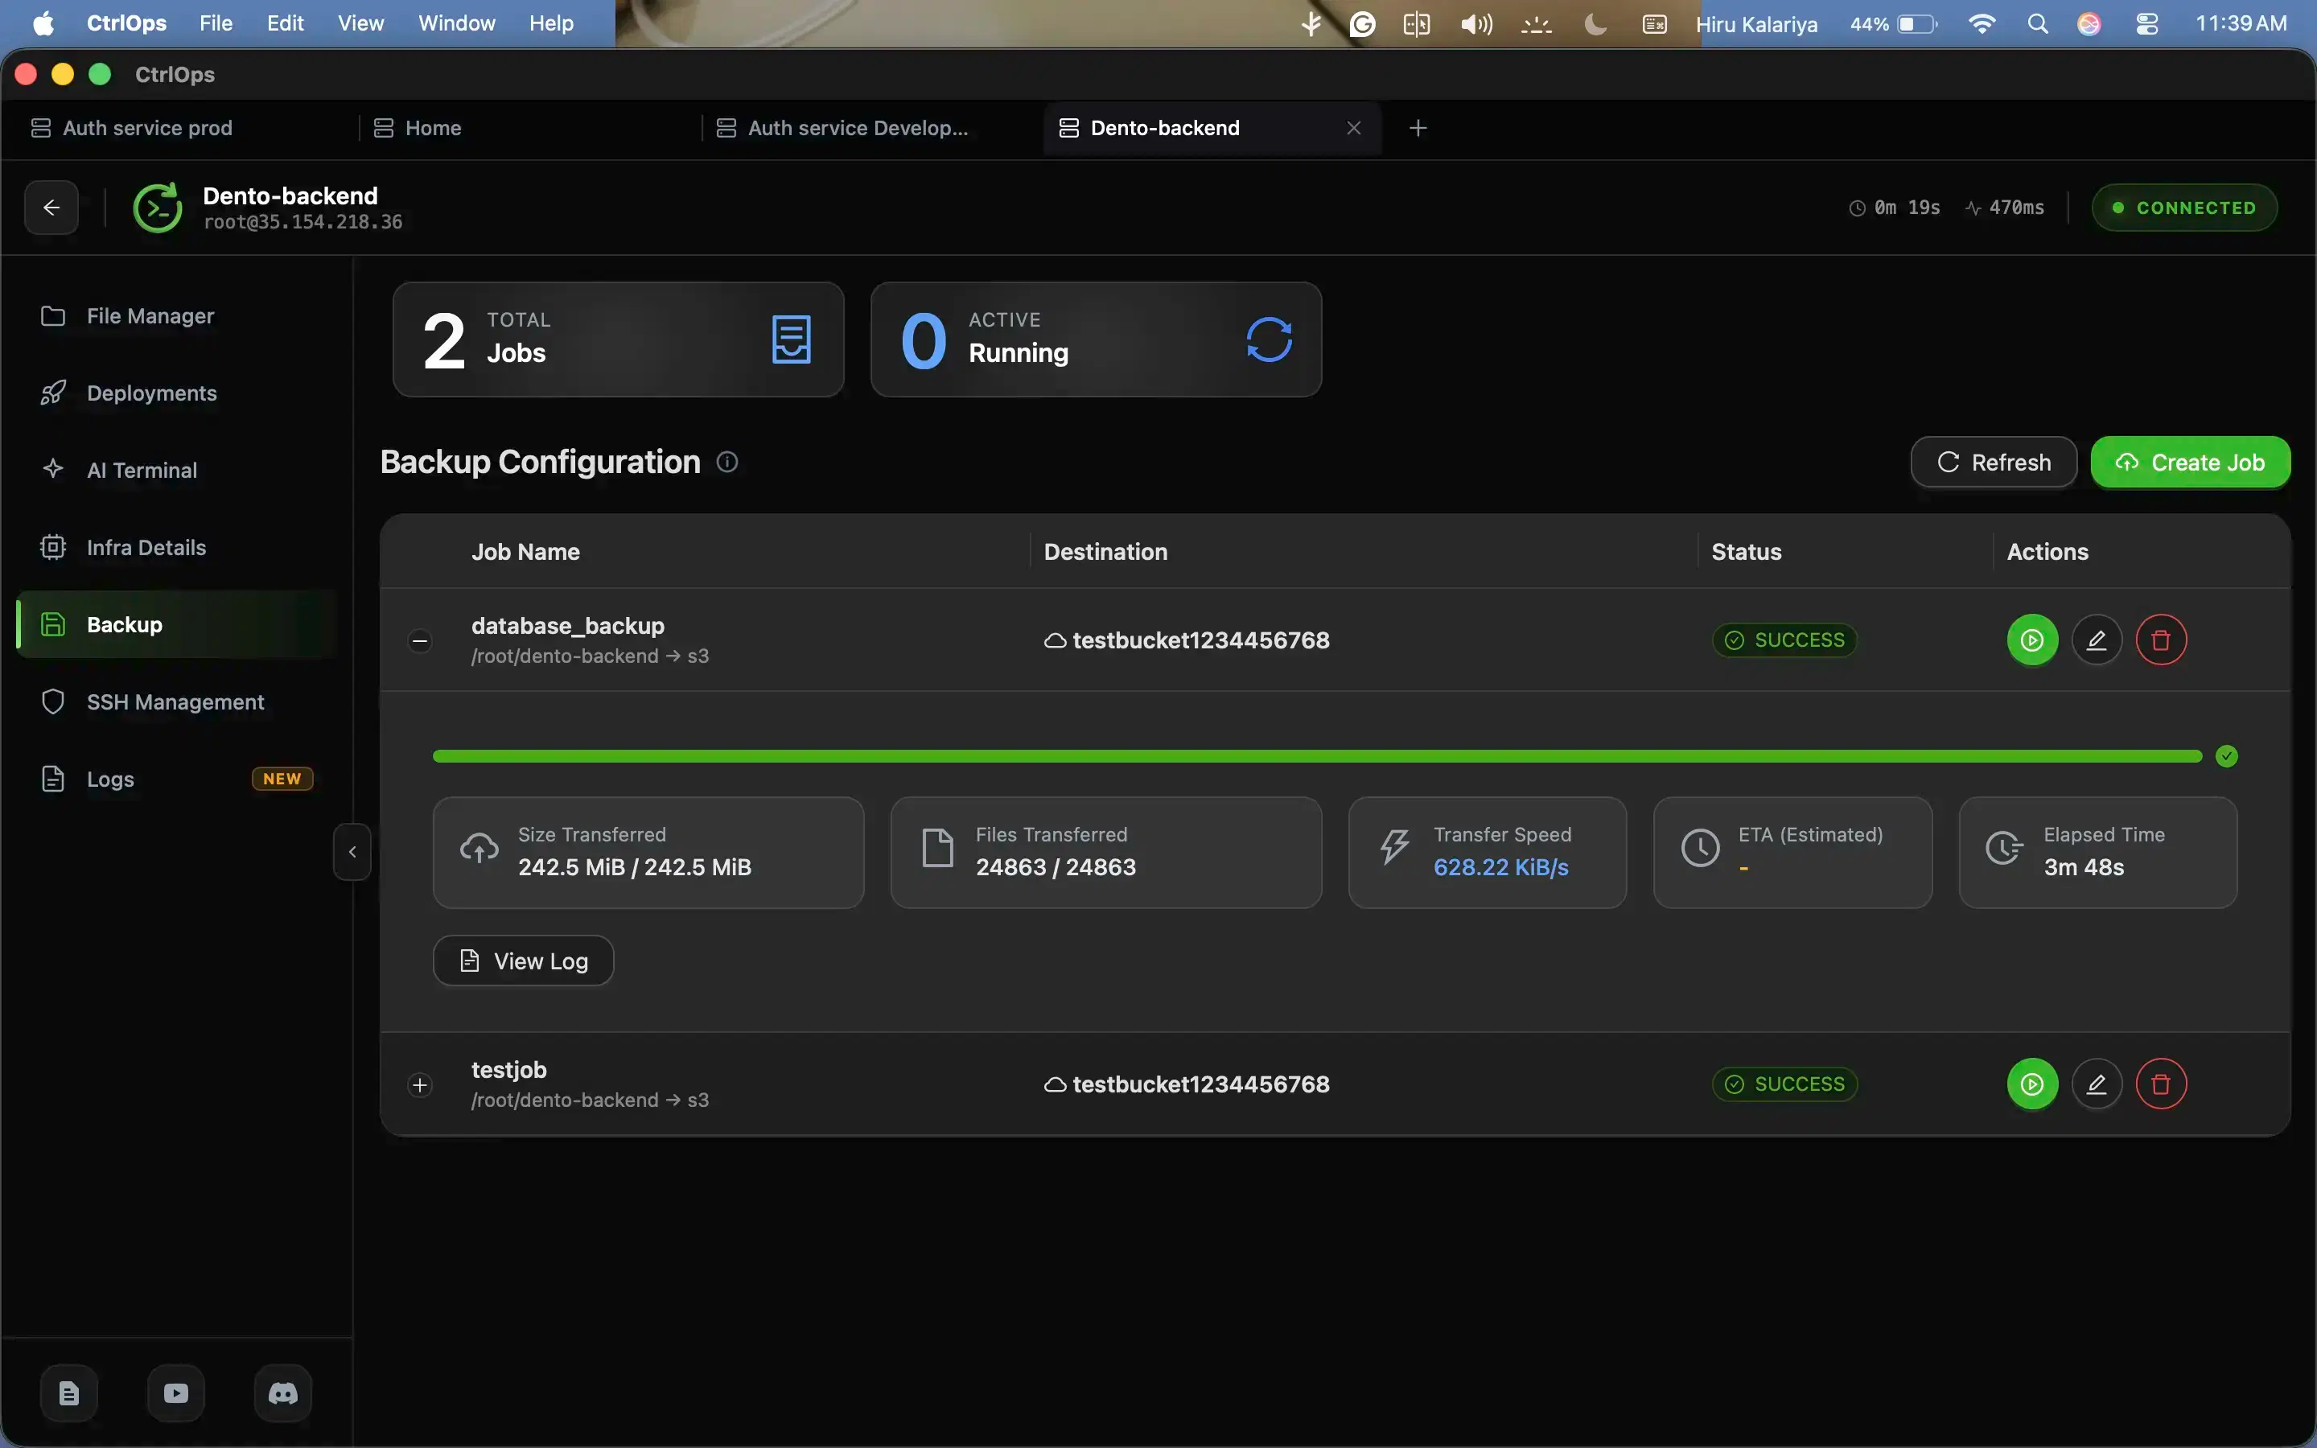Viewport: 2317px width, 1448px height.
Task: Open macOS Spotlight search icon
Action: tap(2039, 24)
